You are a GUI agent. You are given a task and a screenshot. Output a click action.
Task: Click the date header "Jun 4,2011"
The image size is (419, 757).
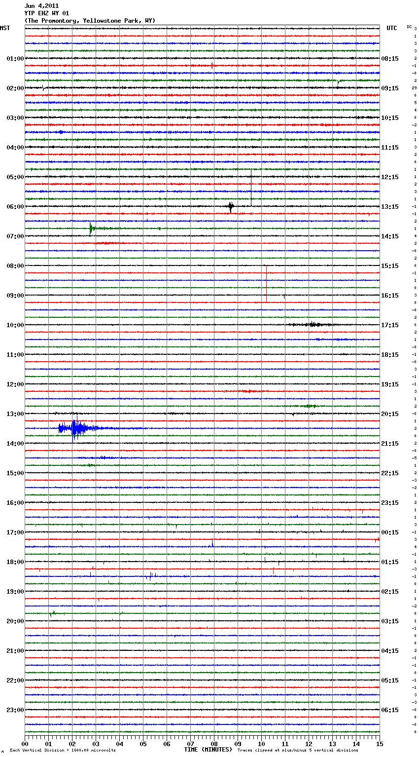pyautogui.click(x=41, y=6)
